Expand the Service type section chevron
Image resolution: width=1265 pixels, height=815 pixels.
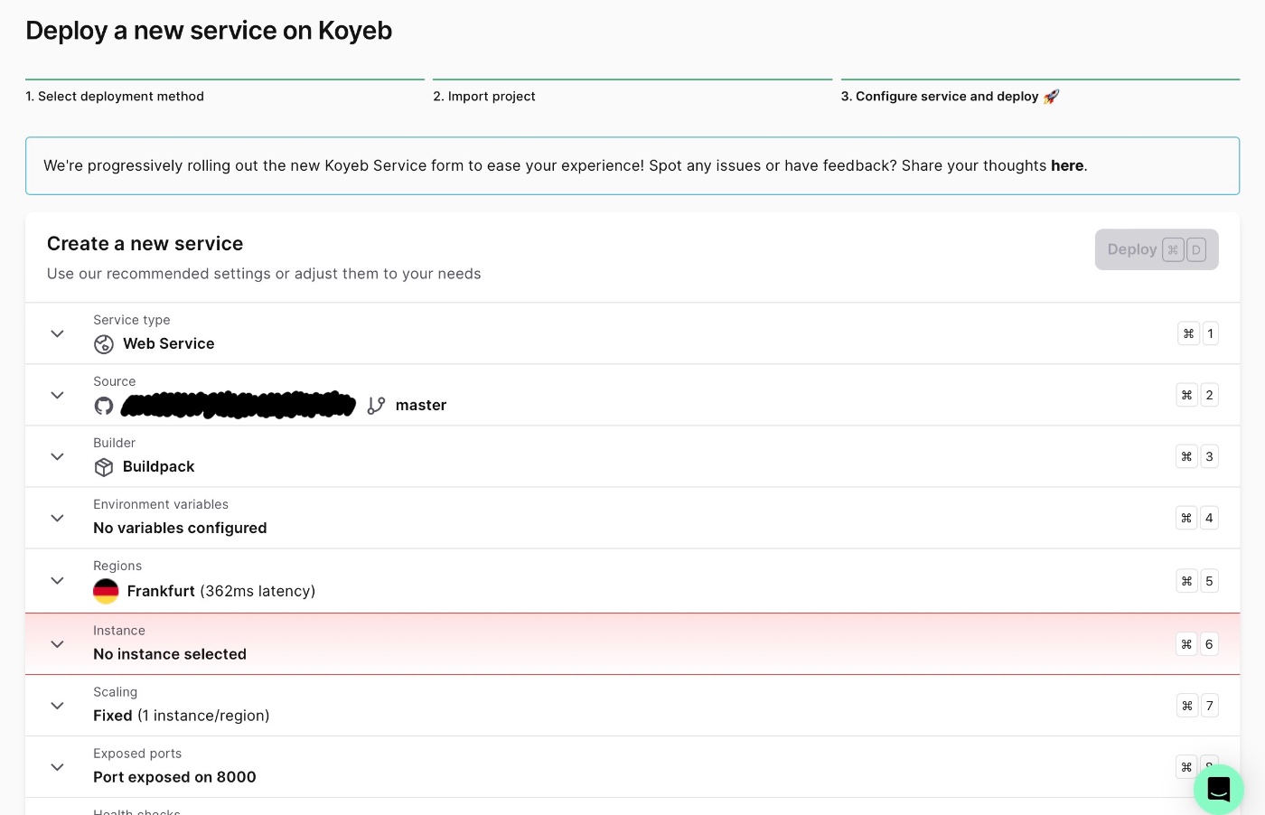coord(57,333)
